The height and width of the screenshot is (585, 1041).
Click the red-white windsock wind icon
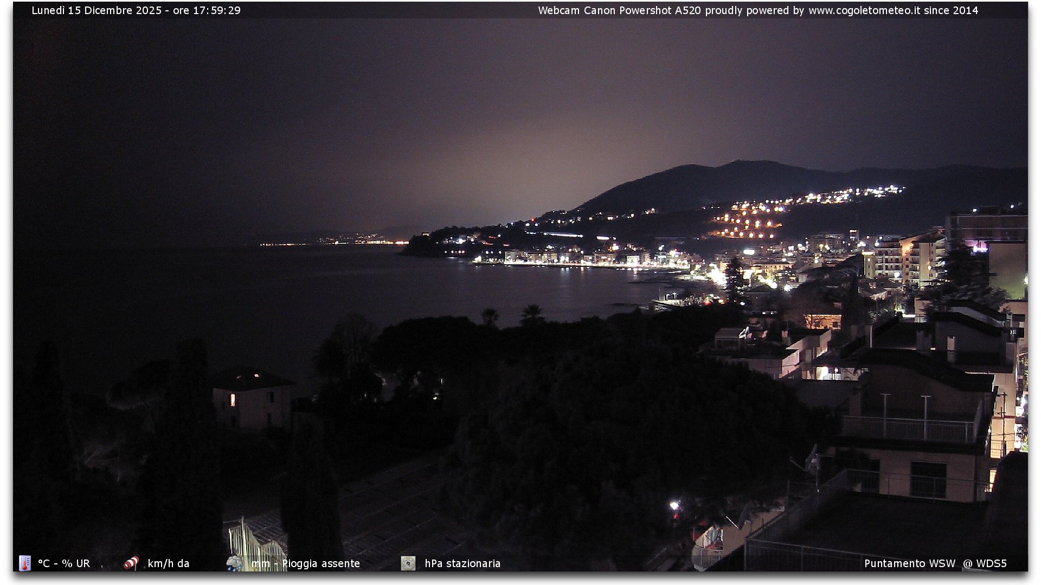pyautogui.click(x=131, y=563)
